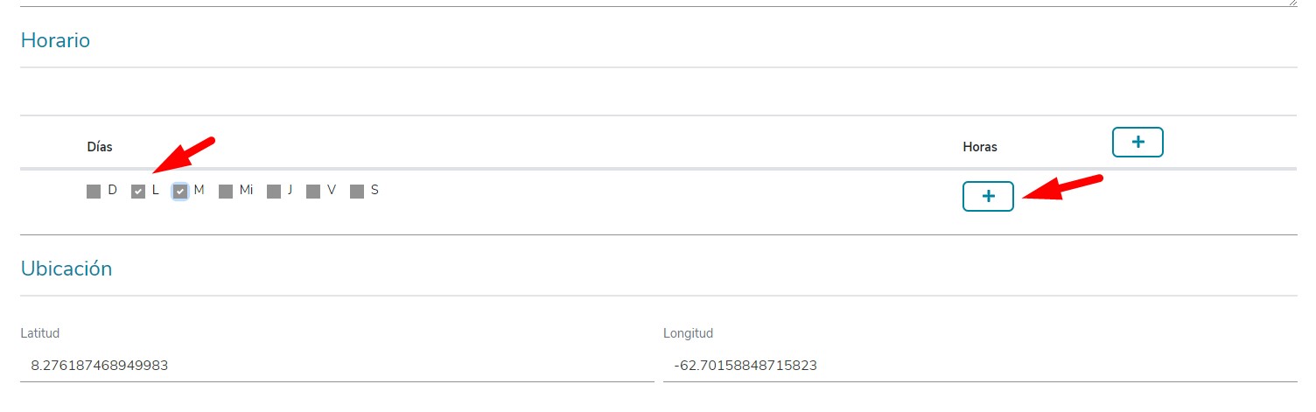Enable the Mi (Miércoles) day checkbox
The image size is (1316, 412).
point(226,192)
